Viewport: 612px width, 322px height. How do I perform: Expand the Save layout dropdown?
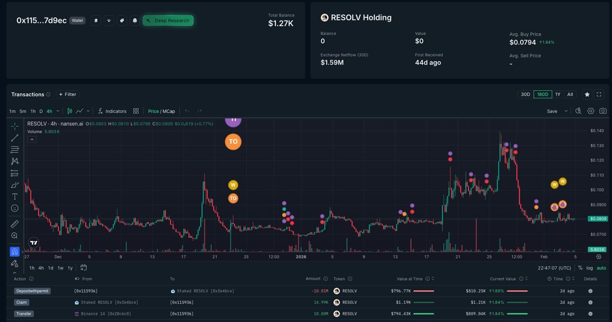pyautogui.click(x=566, y=111)
